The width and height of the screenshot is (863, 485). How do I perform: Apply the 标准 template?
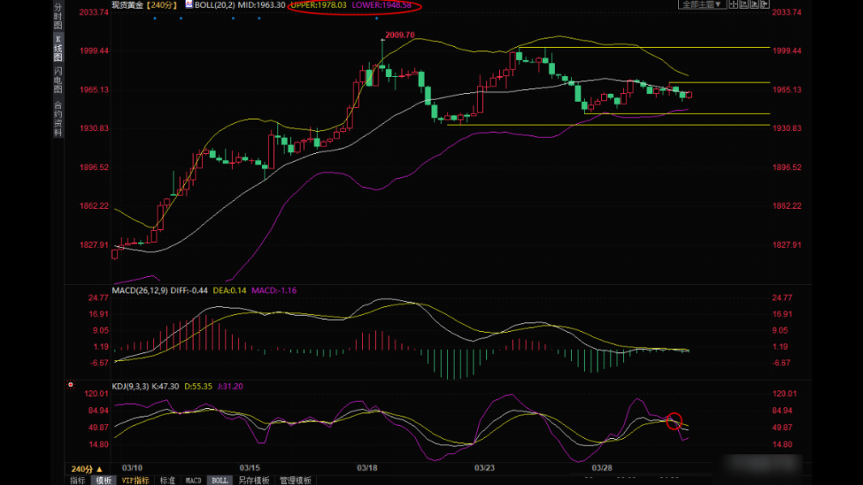tap(168, 480)
